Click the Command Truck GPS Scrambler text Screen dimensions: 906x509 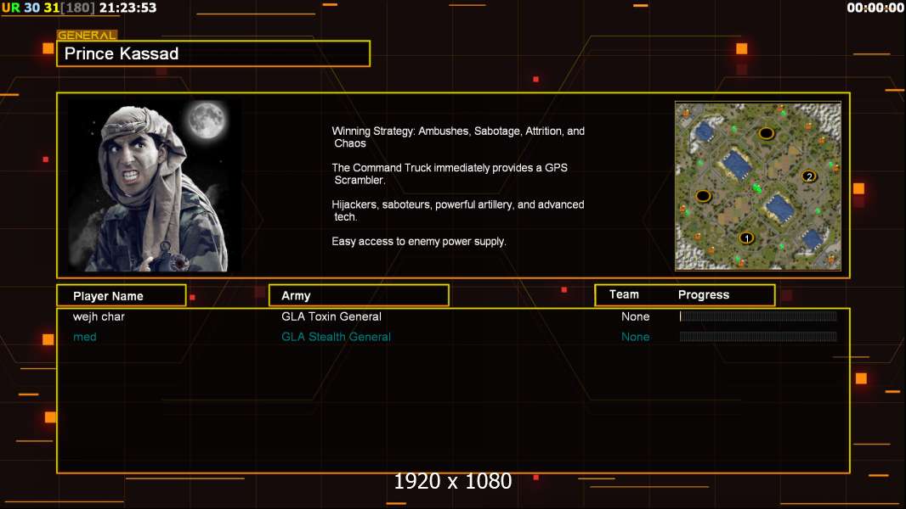pos(450,174)
